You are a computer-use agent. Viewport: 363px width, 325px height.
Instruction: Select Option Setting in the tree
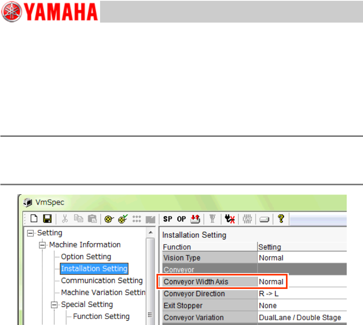pyautogui.click(x=86, y=256)
